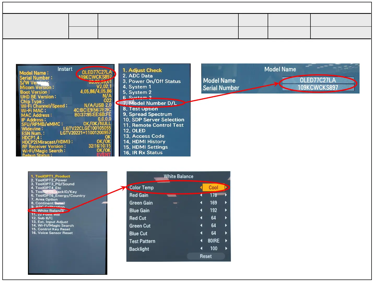
Task: Click Test Pattern right arrow
Action: point(226,241)
